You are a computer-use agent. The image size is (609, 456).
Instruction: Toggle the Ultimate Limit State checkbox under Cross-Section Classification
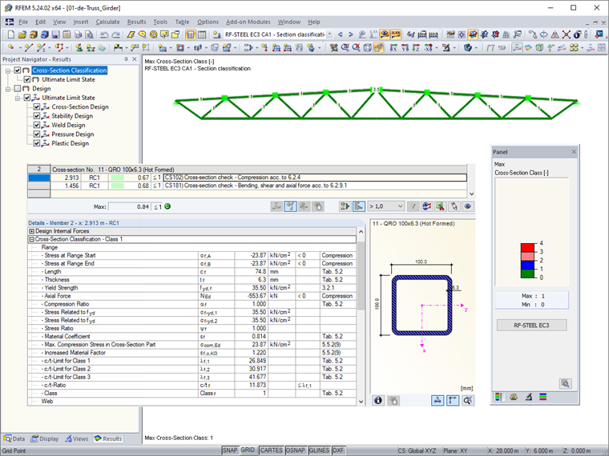tap(27, 79)
